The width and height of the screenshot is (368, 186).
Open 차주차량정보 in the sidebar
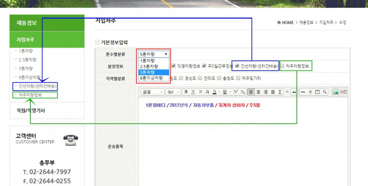point(30,95)
